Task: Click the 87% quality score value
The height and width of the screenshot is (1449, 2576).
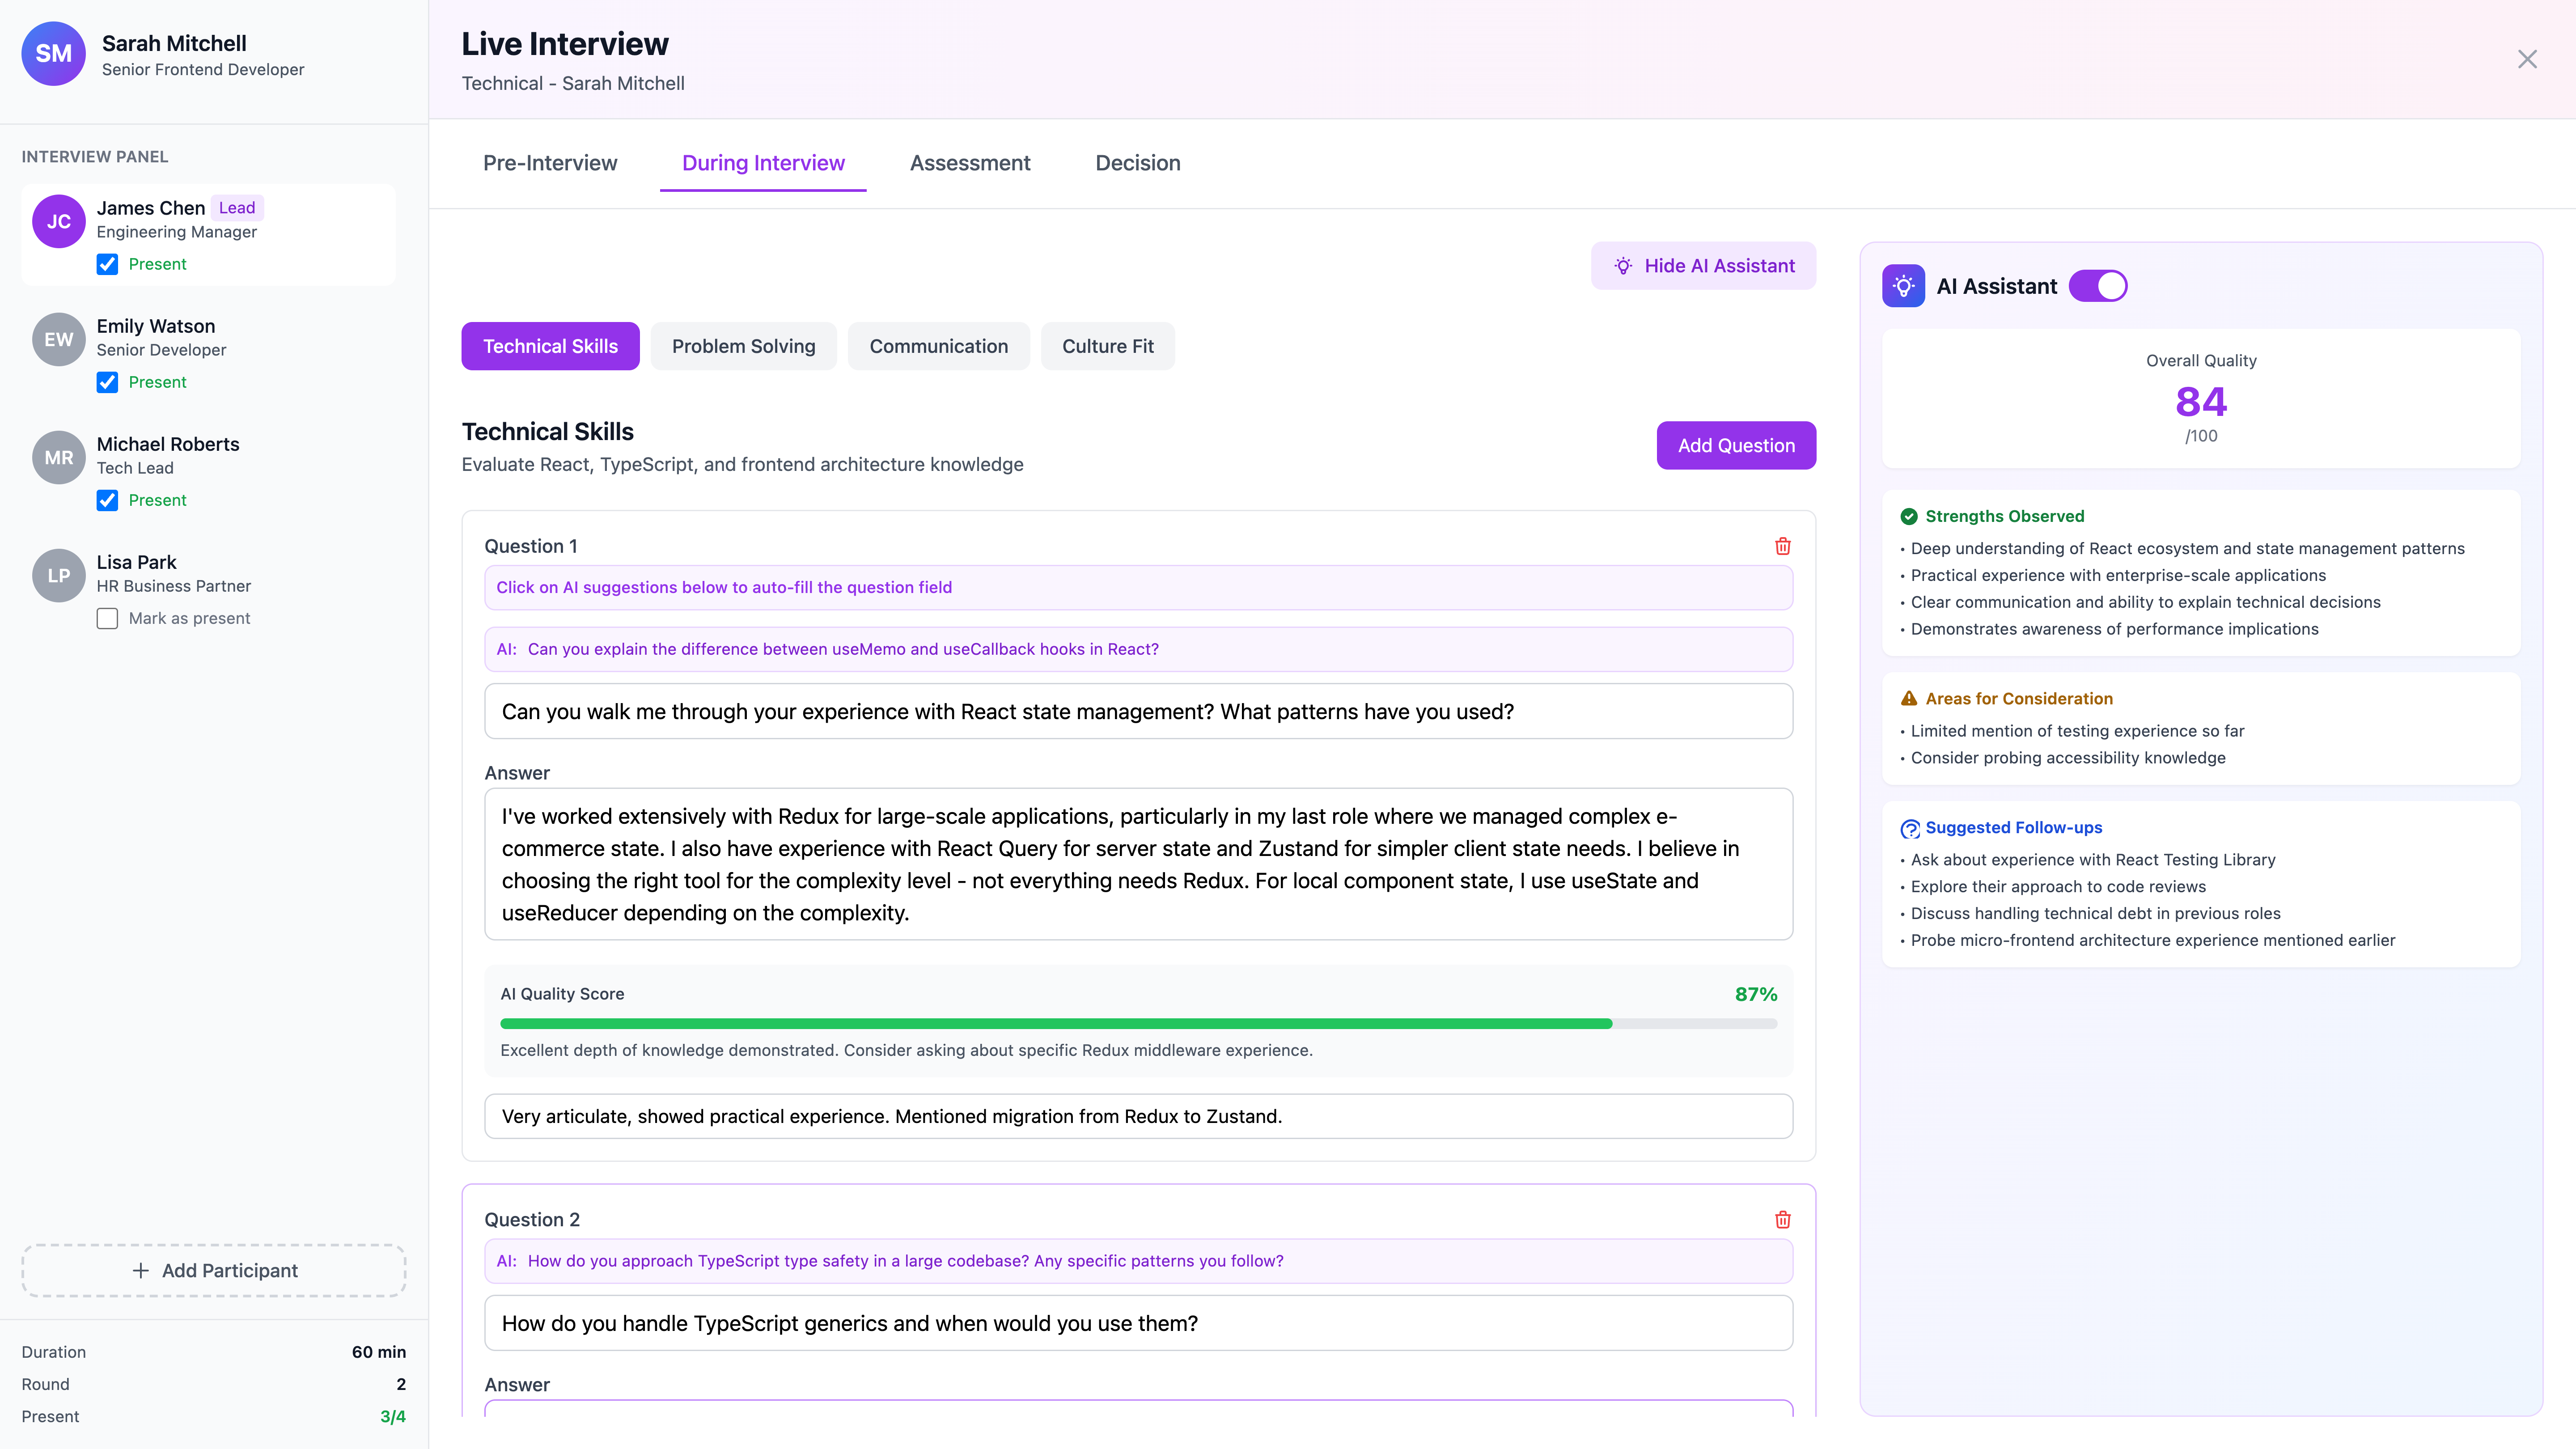Action: pos(1756,994)
